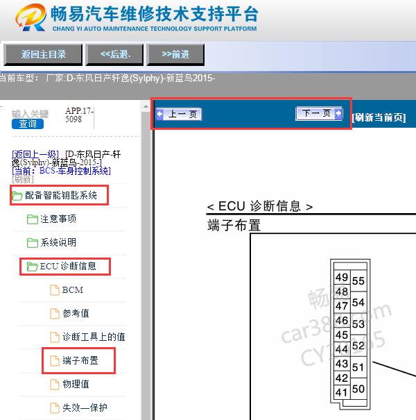Open the 物理值 document
This screenshot has height=420, width=416.
tap(76, 384)
